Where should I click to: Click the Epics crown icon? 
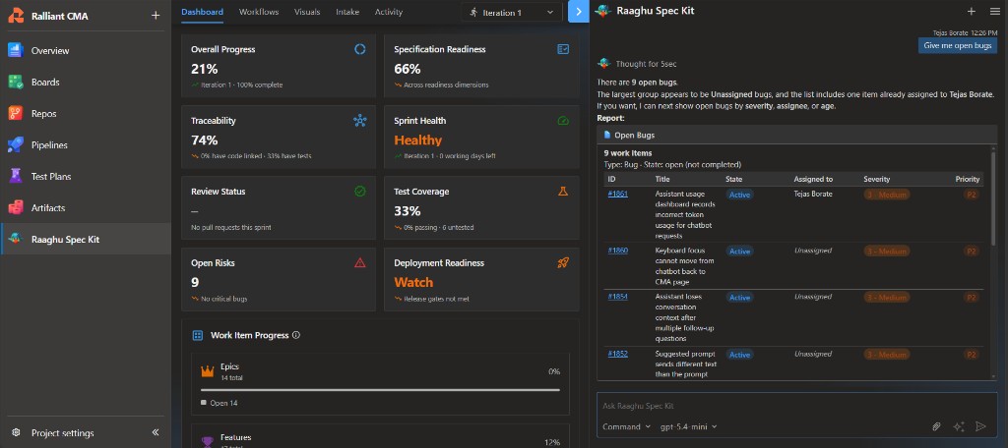coord(207,371)
